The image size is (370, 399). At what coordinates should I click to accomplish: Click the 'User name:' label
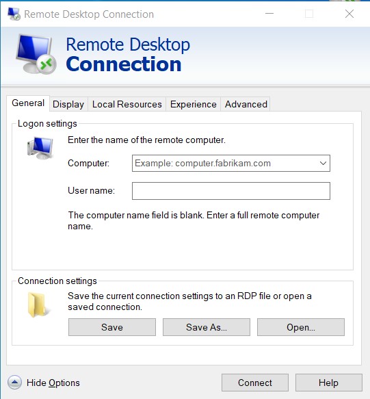pos(91,190)
